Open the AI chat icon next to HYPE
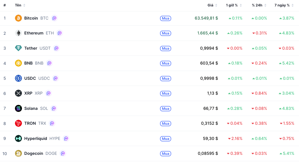Screen dimensions: 299x163 [66, 138]
